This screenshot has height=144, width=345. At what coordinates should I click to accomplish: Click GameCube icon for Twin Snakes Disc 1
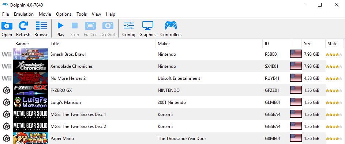point(7,114)
